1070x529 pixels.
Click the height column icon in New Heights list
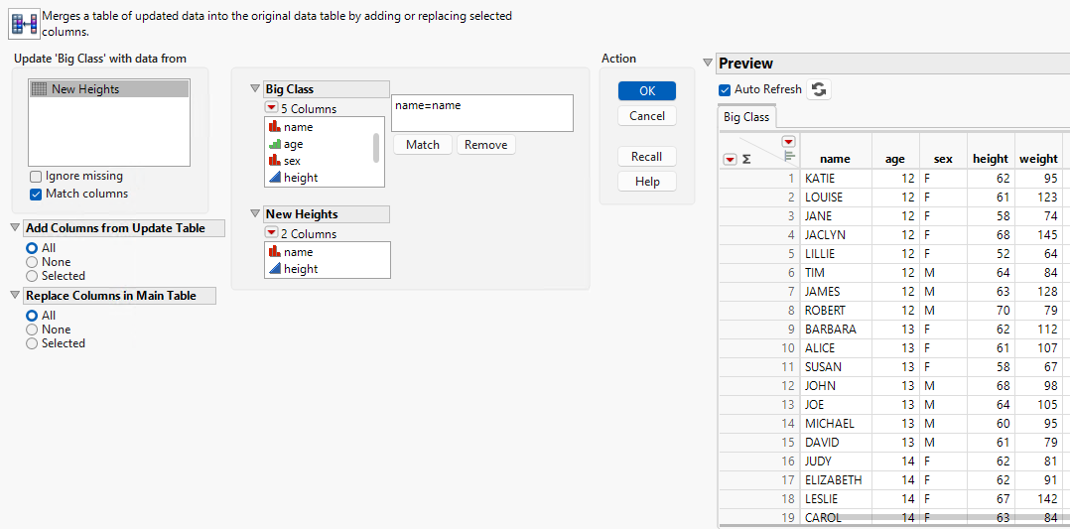click(274, 269)
